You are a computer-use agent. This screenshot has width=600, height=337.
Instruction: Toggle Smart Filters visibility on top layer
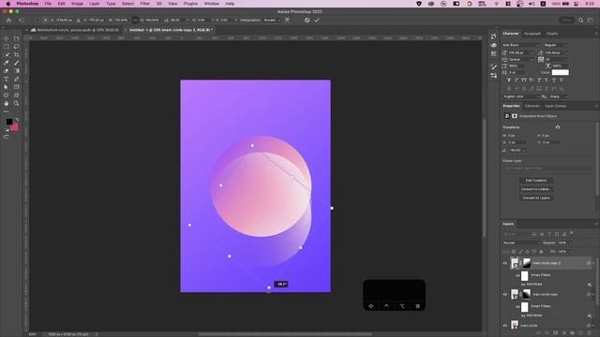[517, 275]
